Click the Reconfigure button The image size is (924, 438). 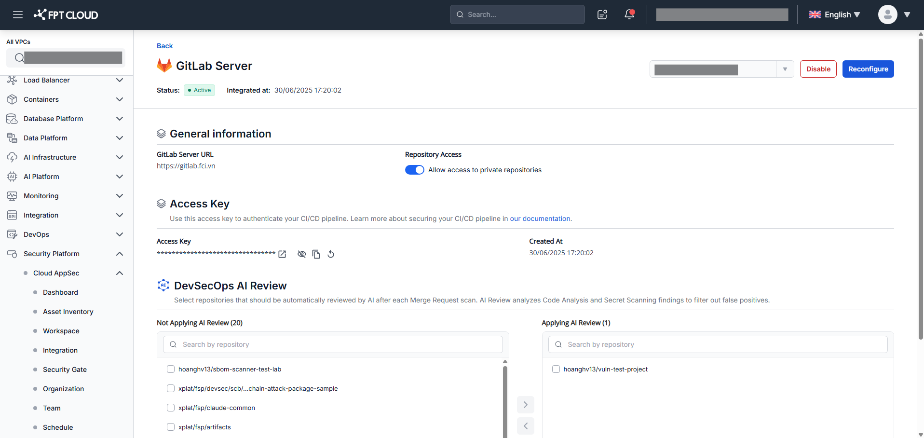[868, 69]
